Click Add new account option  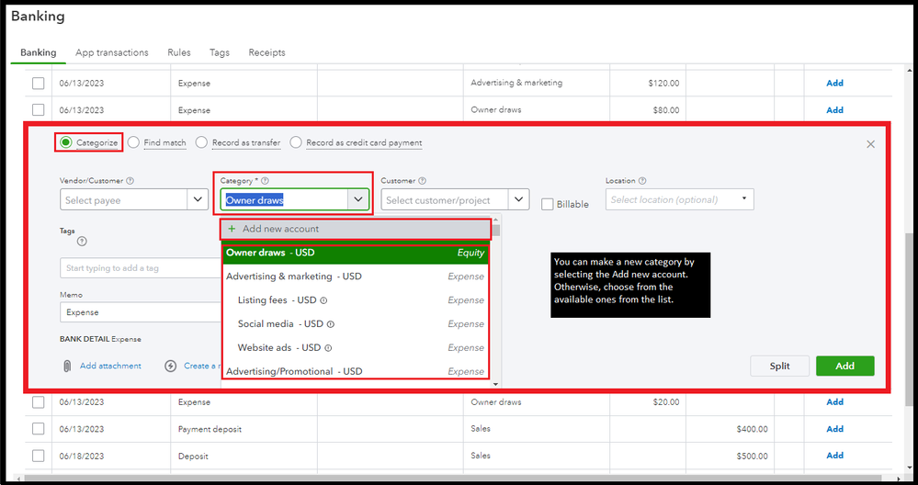coord(355,229)
